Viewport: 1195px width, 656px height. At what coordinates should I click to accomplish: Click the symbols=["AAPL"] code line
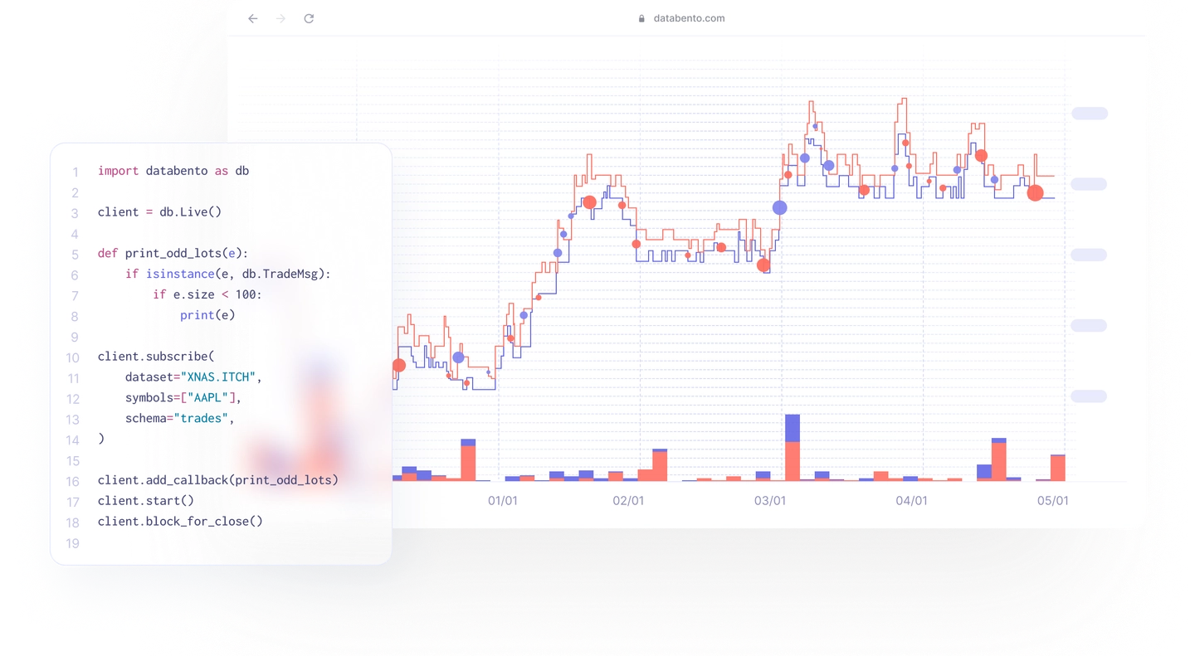183,398
